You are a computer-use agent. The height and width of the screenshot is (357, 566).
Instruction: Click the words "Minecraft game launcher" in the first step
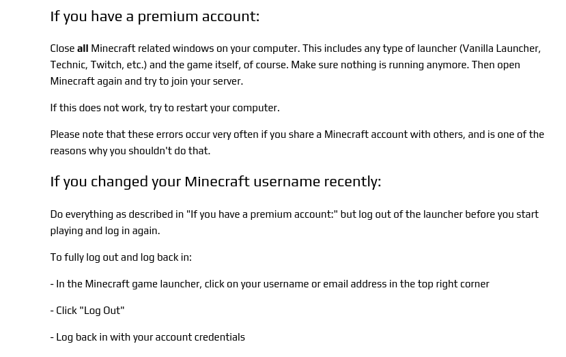coord(142,284)
